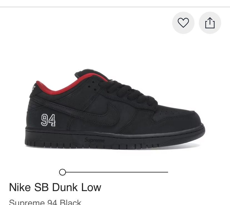Viewport: 230px width, 205px height.
Task: Select the Nike SB Dunk Low title
Action: 55,187
